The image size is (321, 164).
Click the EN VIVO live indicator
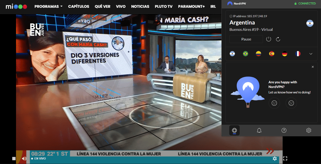click(x=39, y=159)
